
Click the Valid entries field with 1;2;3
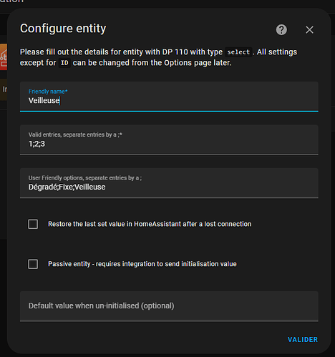[x=169, y=140]
